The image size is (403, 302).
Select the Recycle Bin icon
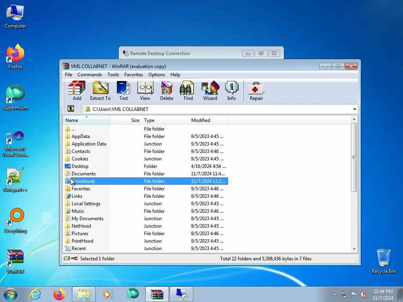(x=383, y=261)
